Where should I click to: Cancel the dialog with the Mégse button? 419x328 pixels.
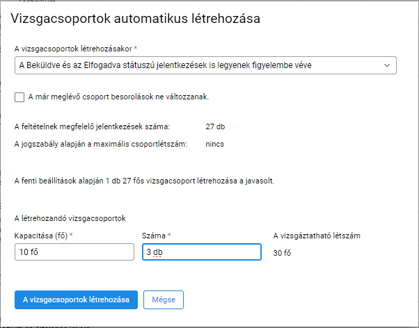coord(164,300)
